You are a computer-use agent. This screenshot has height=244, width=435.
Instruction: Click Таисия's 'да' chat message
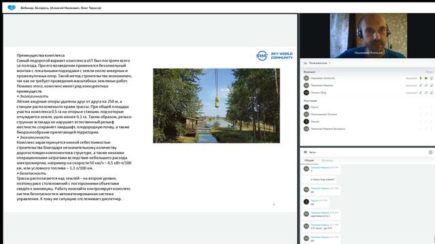(x=313, y=204)
